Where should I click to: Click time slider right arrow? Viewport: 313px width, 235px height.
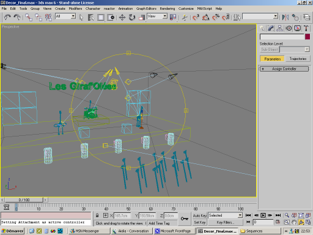45,200
